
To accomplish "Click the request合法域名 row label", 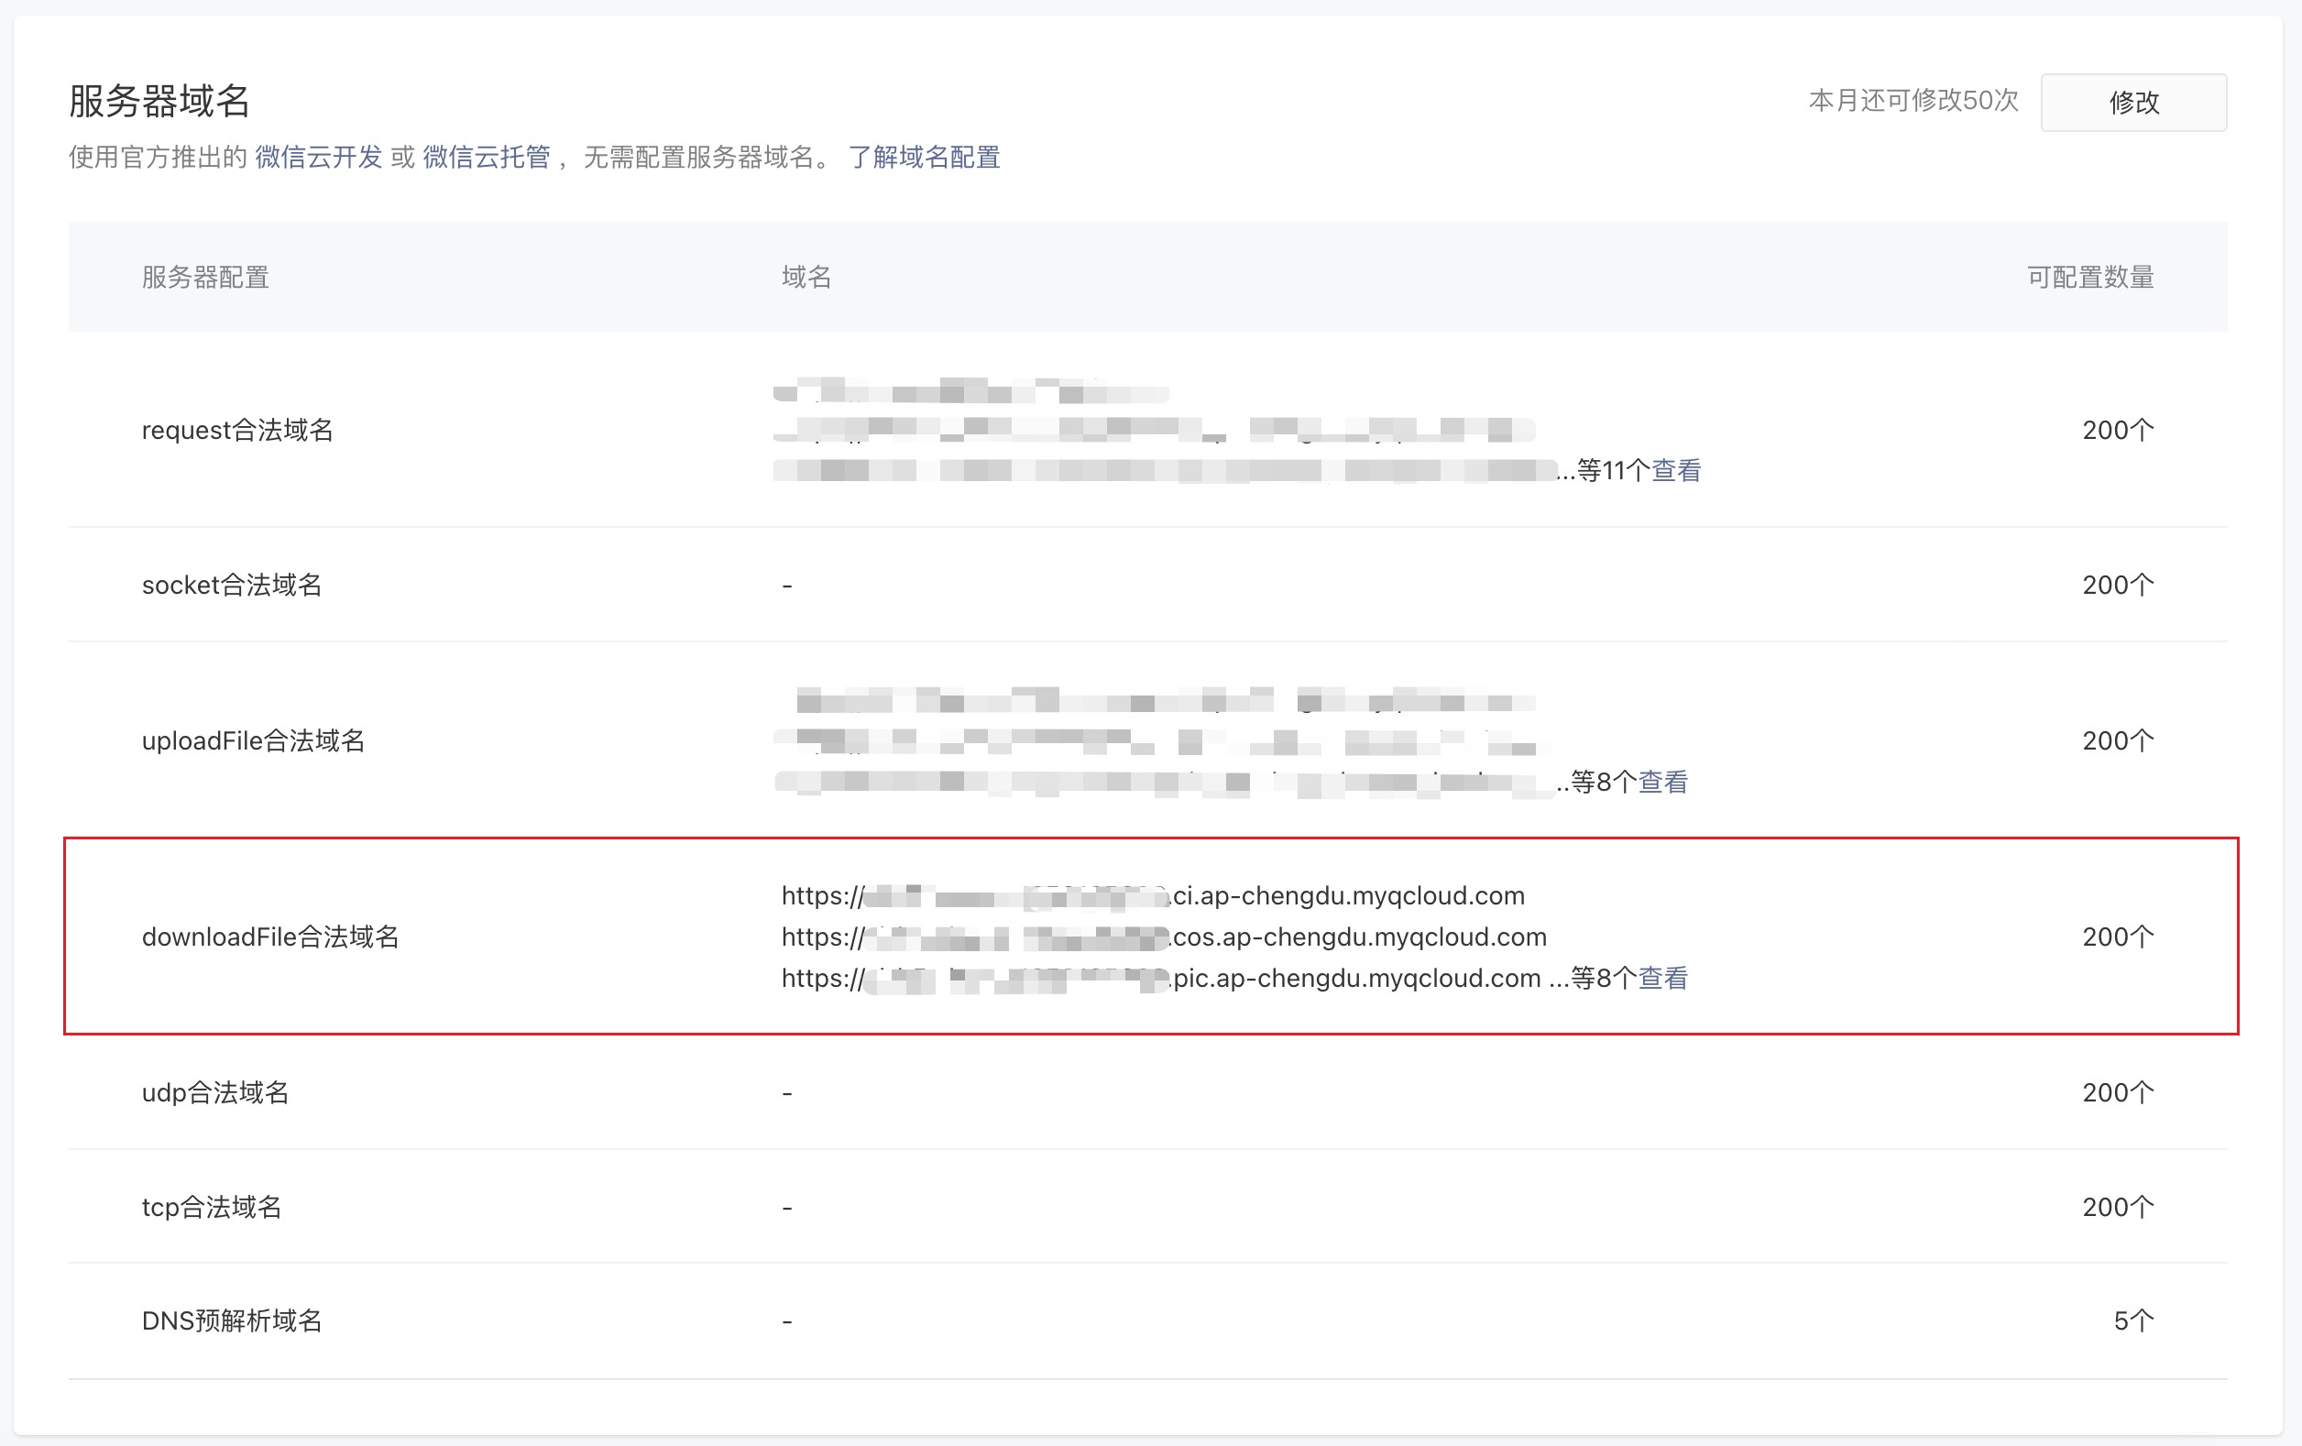I will pos(237,430).
